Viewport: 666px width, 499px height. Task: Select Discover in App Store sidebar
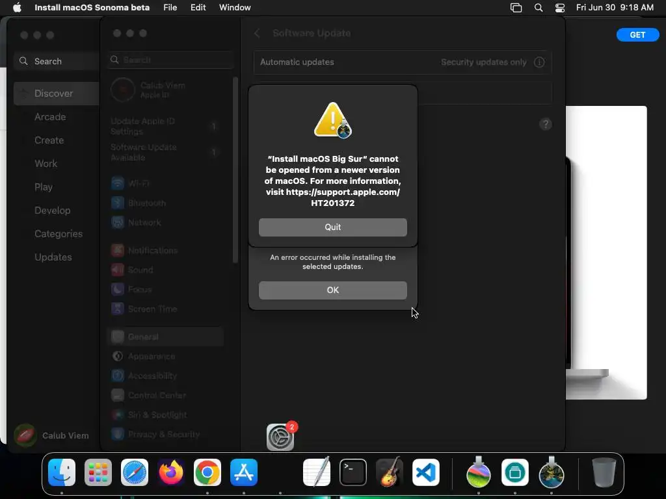(x=57, y=94)
